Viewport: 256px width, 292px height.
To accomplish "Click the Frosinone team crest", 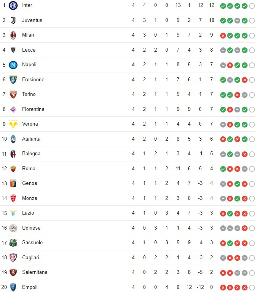I will 13,80.
